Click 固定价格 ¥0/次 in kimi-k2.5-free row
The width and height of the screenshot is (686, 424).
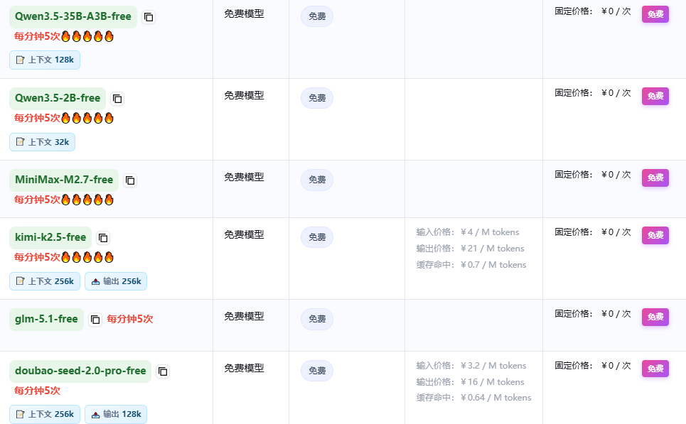click(593, 232)
